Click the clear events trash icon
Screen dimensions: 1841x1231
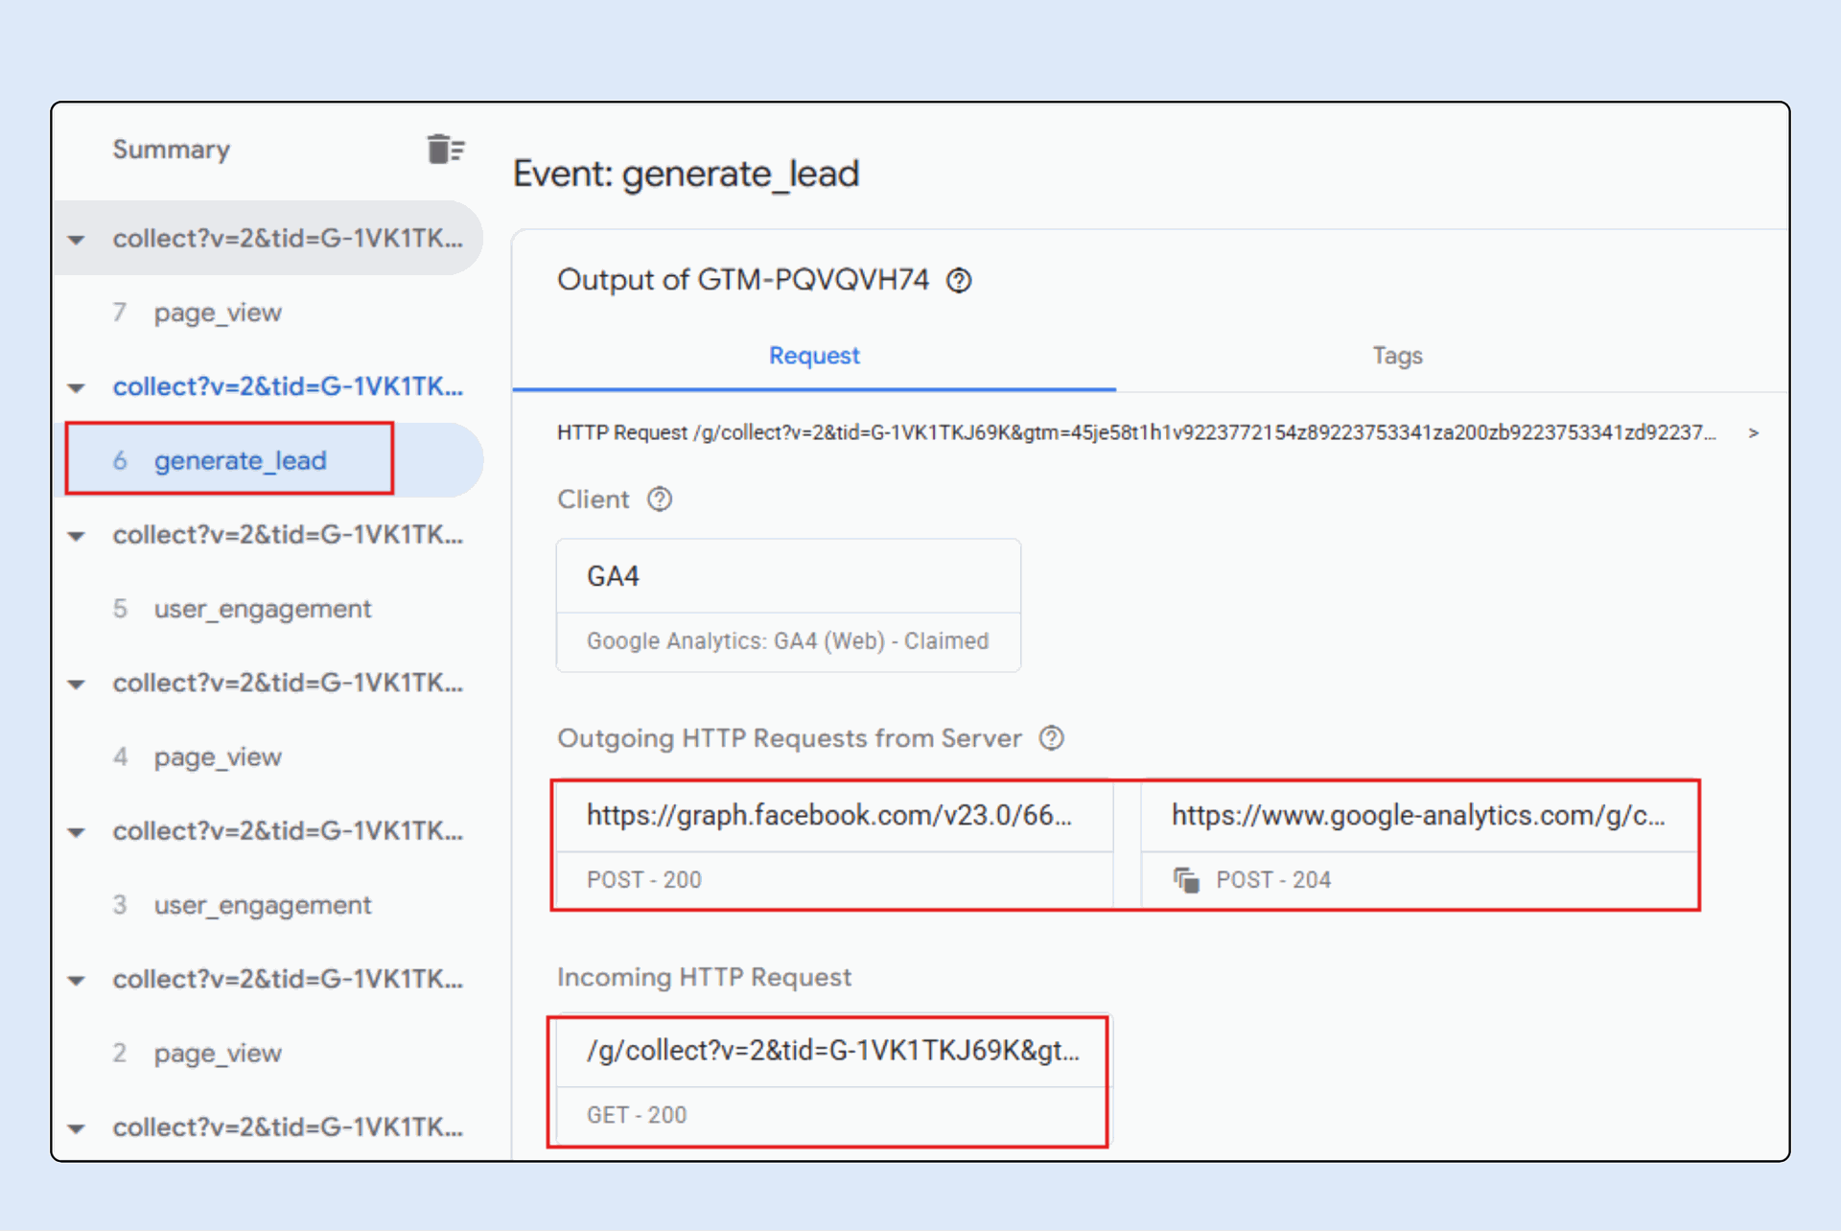[x=444, y=150]
